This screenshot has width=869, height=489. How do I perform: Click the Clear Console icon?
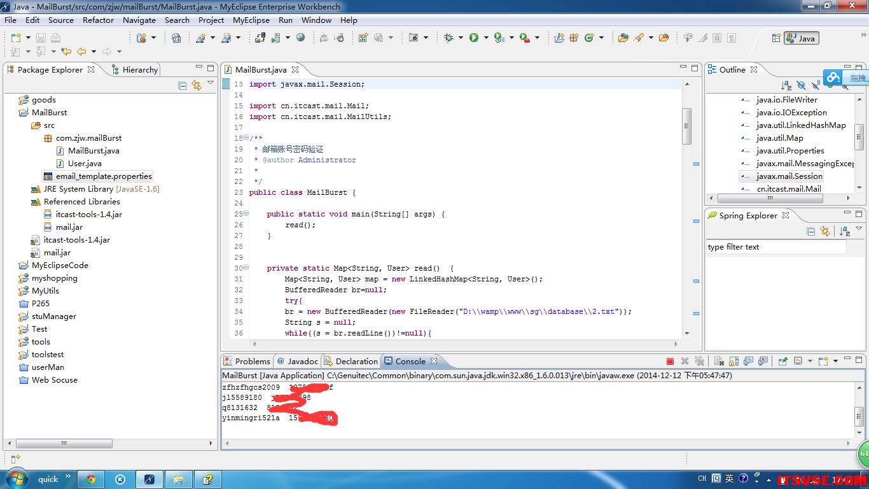click(720, 361)
